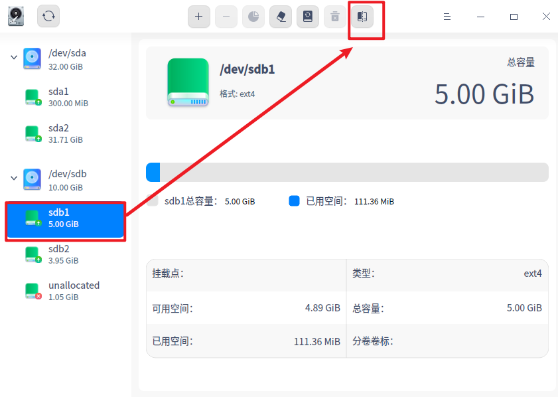Click the disk info book icon

pos(308,17)
